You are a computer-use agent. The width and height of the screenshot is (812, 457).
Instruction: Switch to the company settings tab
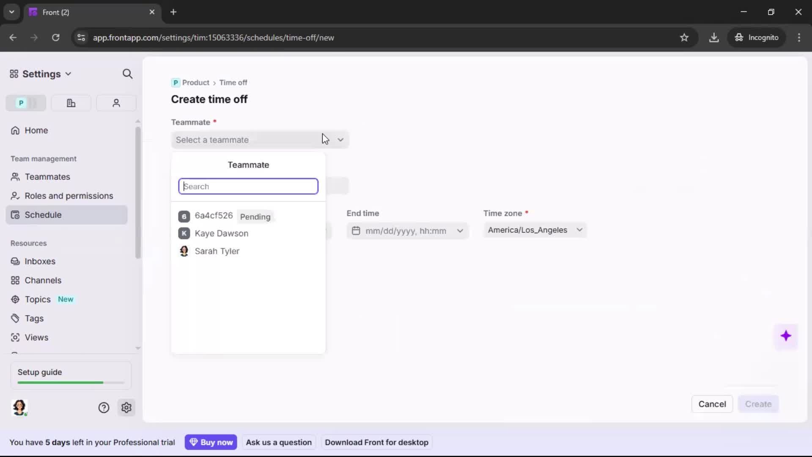71,103
